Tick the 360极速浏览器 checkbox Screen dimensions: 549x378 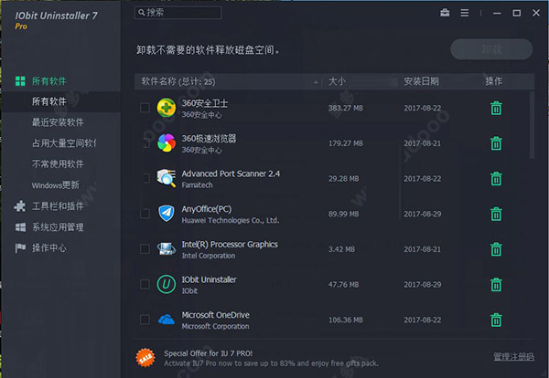145,142
